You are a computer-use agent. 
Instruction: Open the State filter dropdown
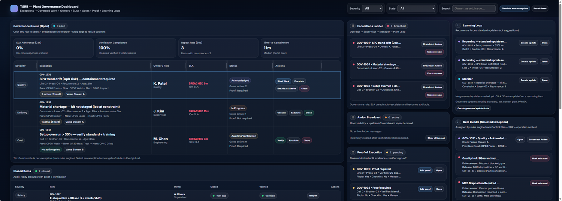416,8
